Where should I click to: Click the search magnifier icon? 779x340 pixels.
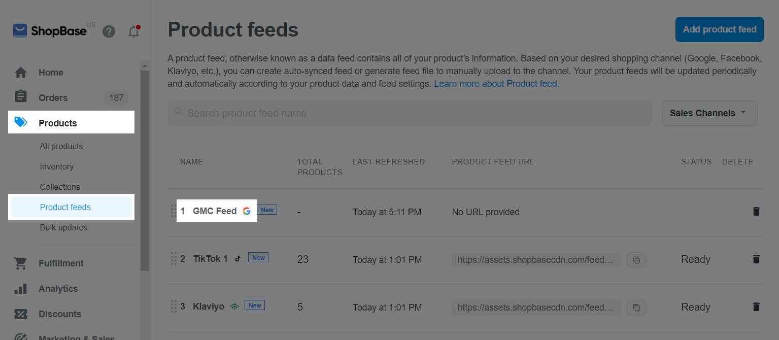pos(178,111)
